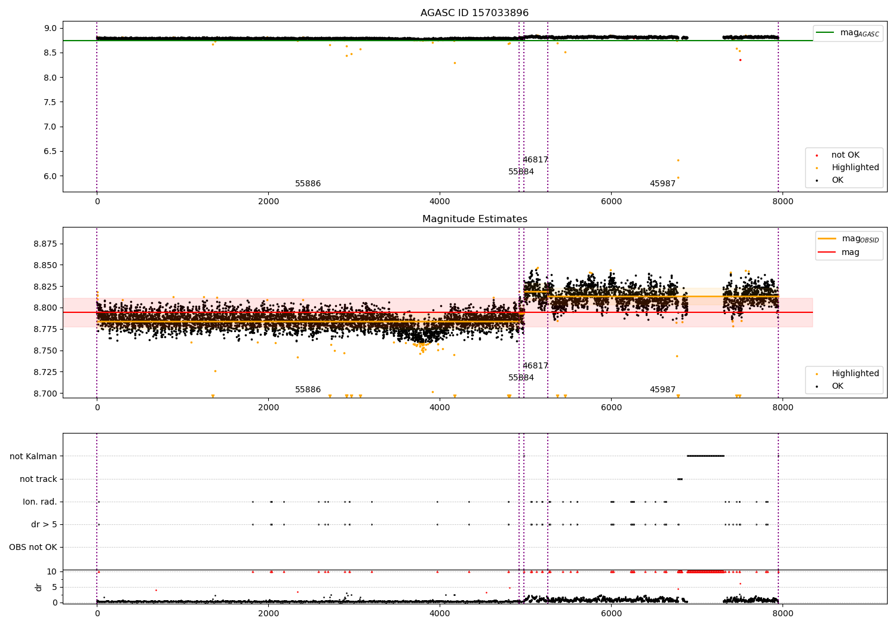Click the rotated "dr" axis label
The image size is (896, 627).
[x=39, y=587]
